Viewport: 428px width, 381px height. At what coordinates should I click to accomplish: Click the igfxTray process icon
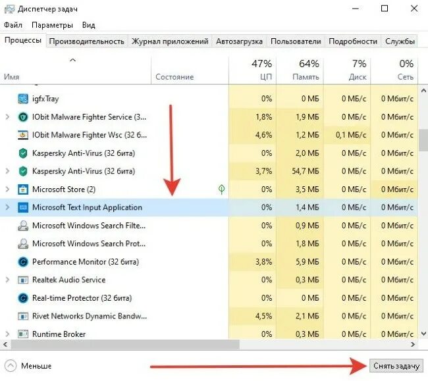click(23, 99)
